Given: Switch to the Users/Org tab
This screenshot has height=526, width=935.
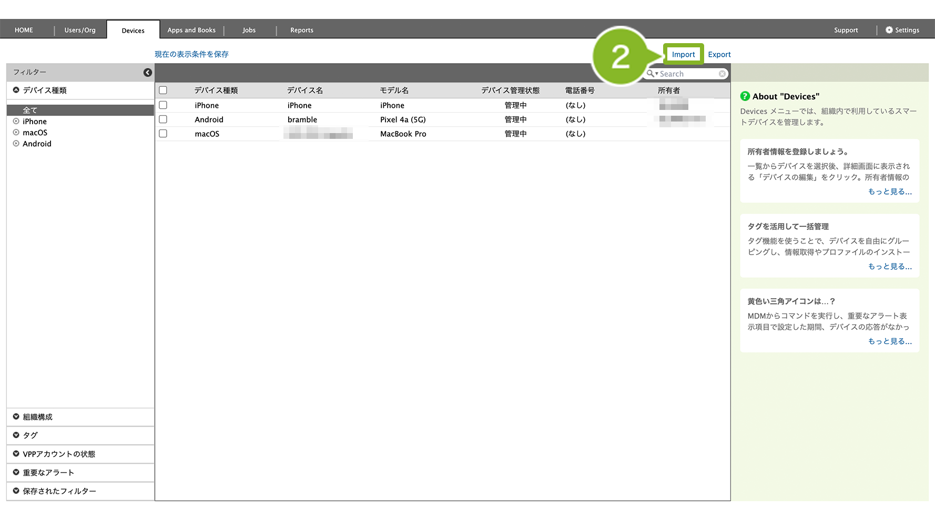Looking at the screenshot, I should pos(80,30).
